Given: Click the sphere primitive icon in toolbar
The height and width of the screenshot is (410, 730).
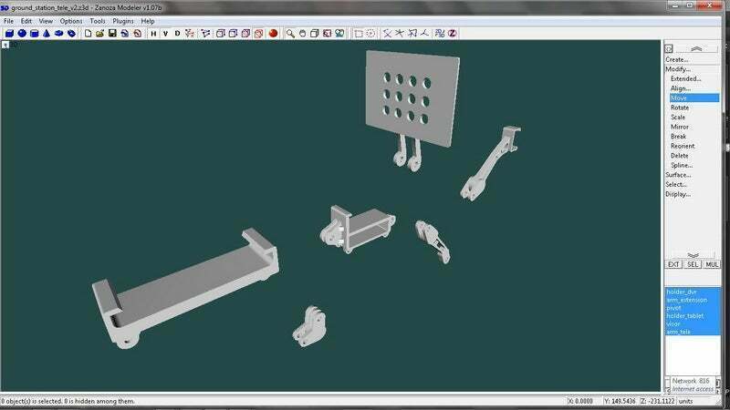Looking at the screenshot, I should click(21, 34).
